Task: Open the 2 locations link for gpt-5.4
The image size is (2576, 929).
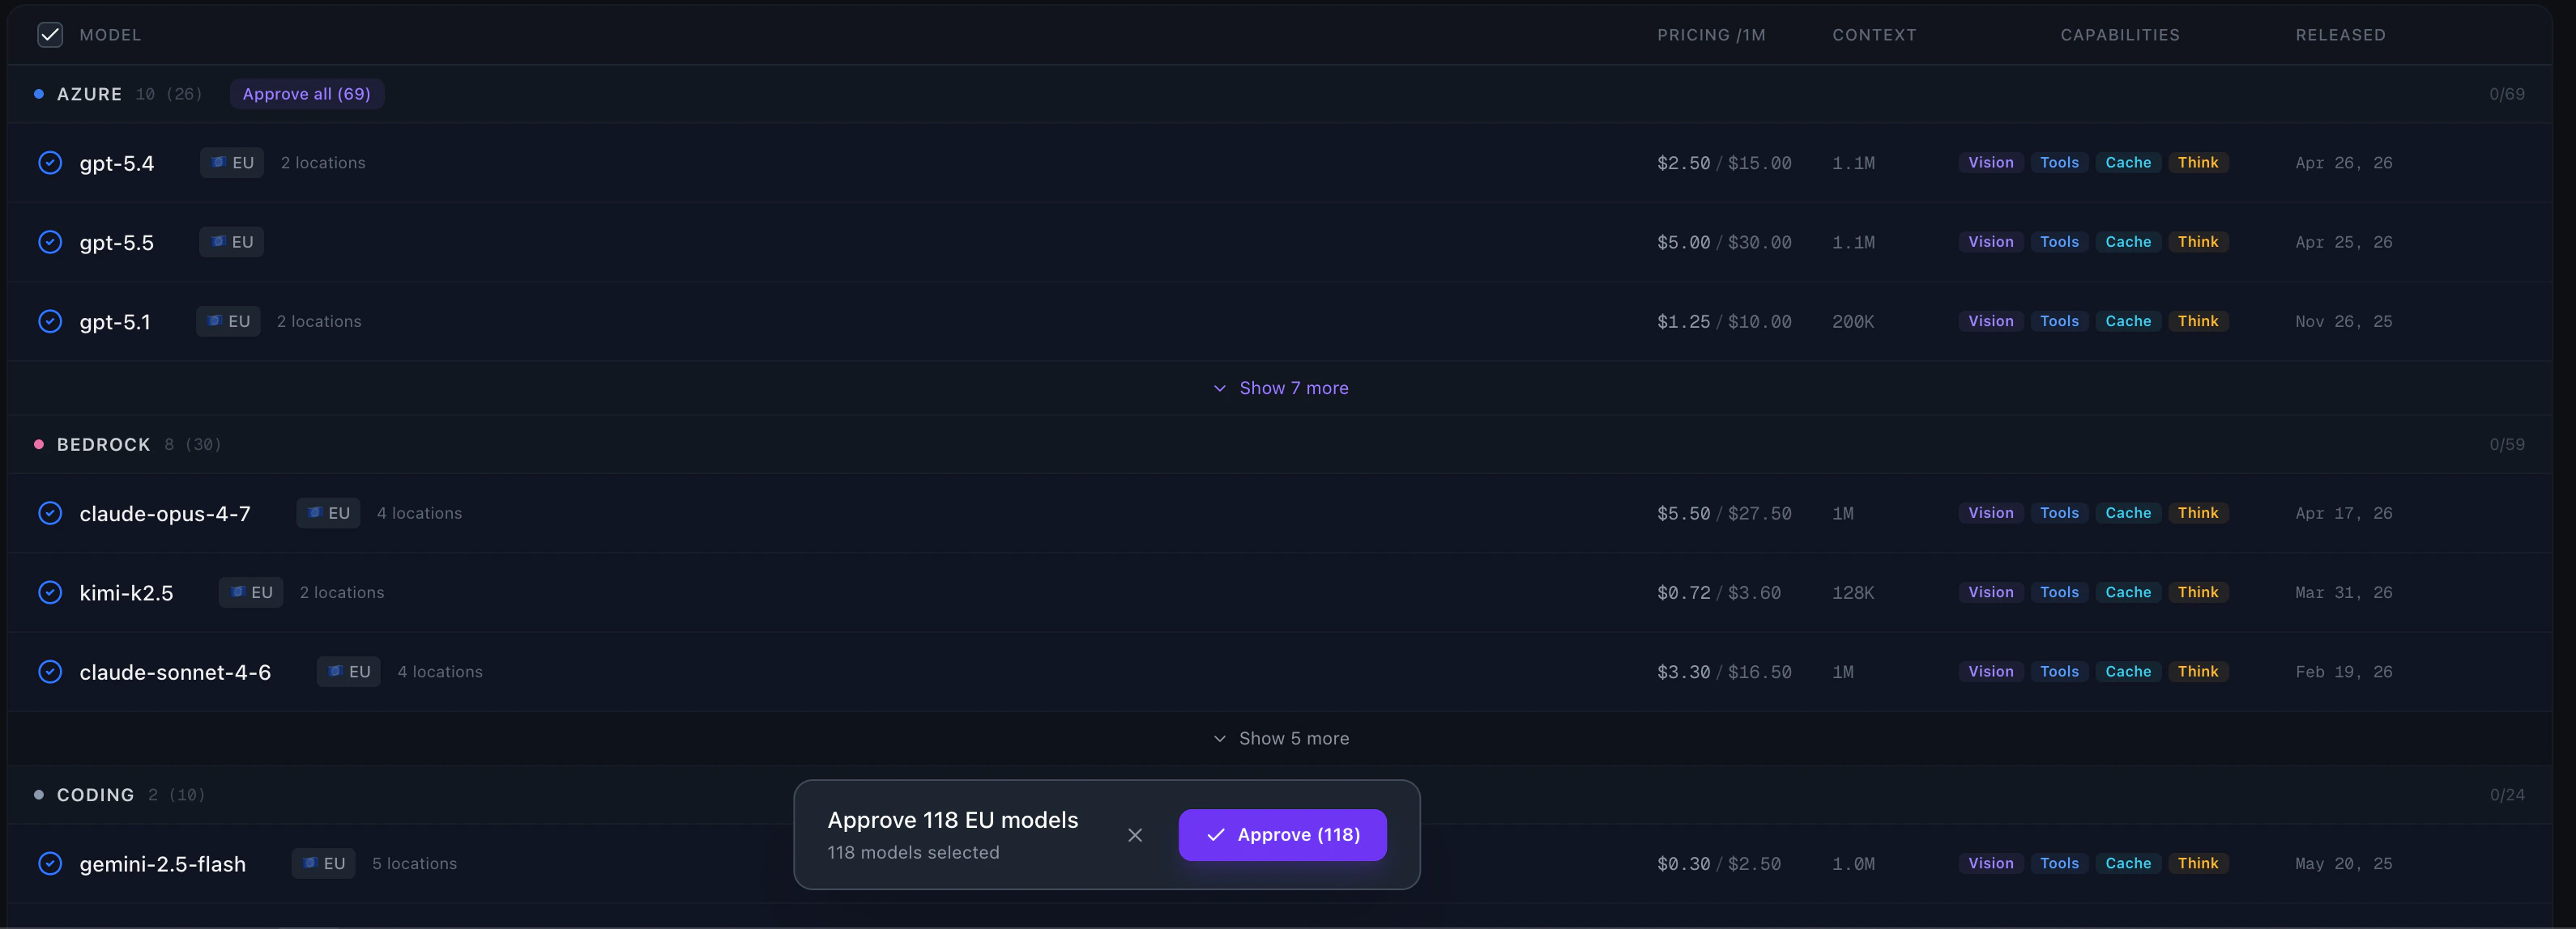Action: click(323, 163)
